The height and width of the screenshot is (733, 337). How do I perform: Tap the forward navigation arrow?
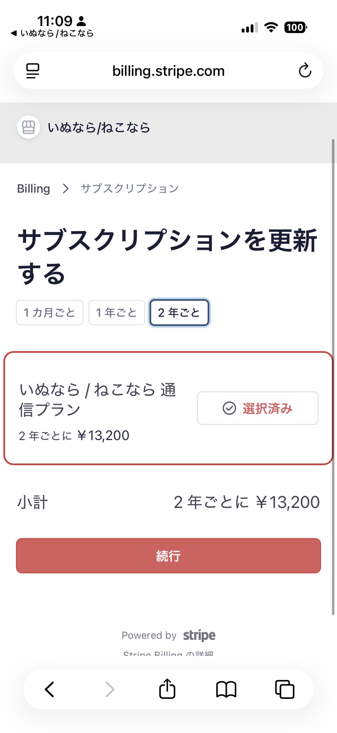click(x=109, y=689)
